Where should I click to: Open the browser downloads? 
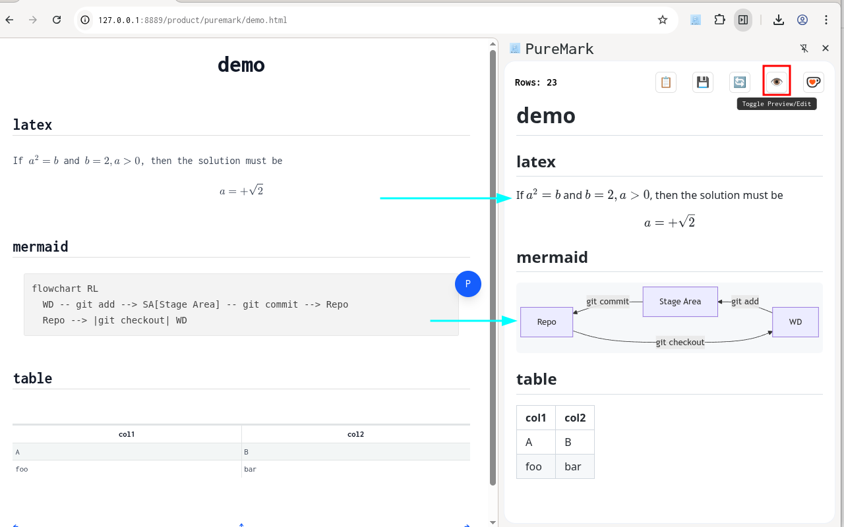click(779, 20)
